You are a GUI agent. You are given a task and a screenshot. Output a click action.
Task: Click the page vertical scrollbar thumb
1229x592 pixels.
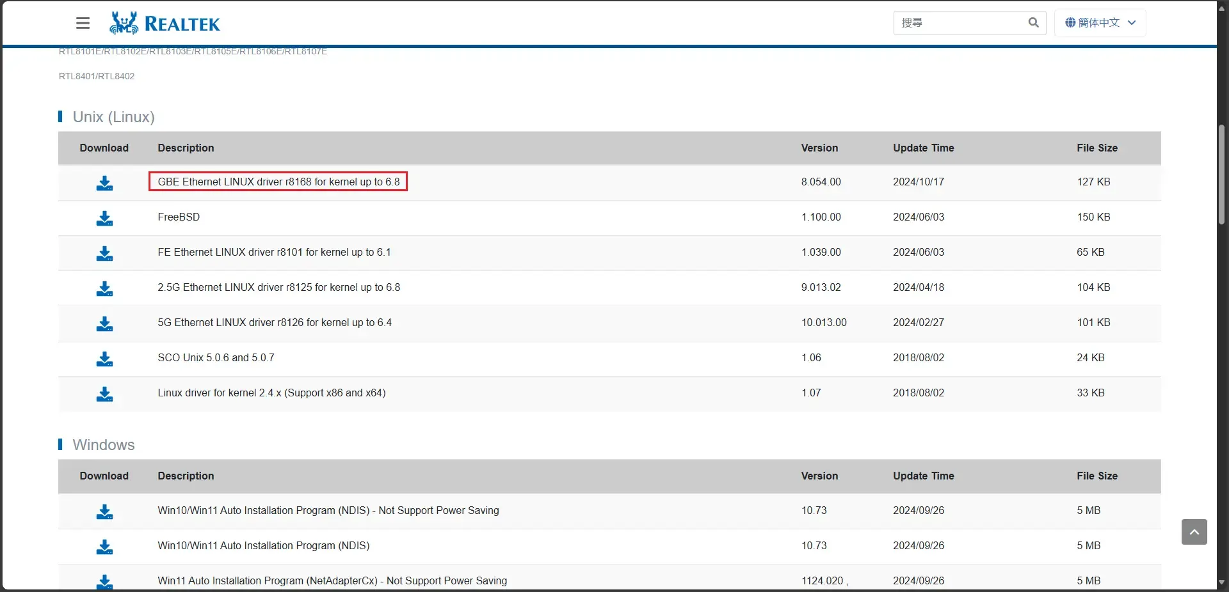pyautogui.click(x=1221, y=174)
